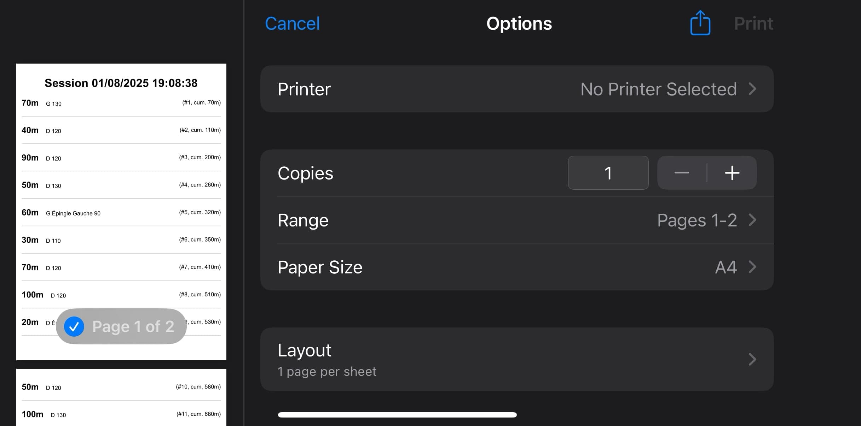The width and height of the screenshot is (861, 426).
Task: Click the Options title text
Action: coord(519,24)
